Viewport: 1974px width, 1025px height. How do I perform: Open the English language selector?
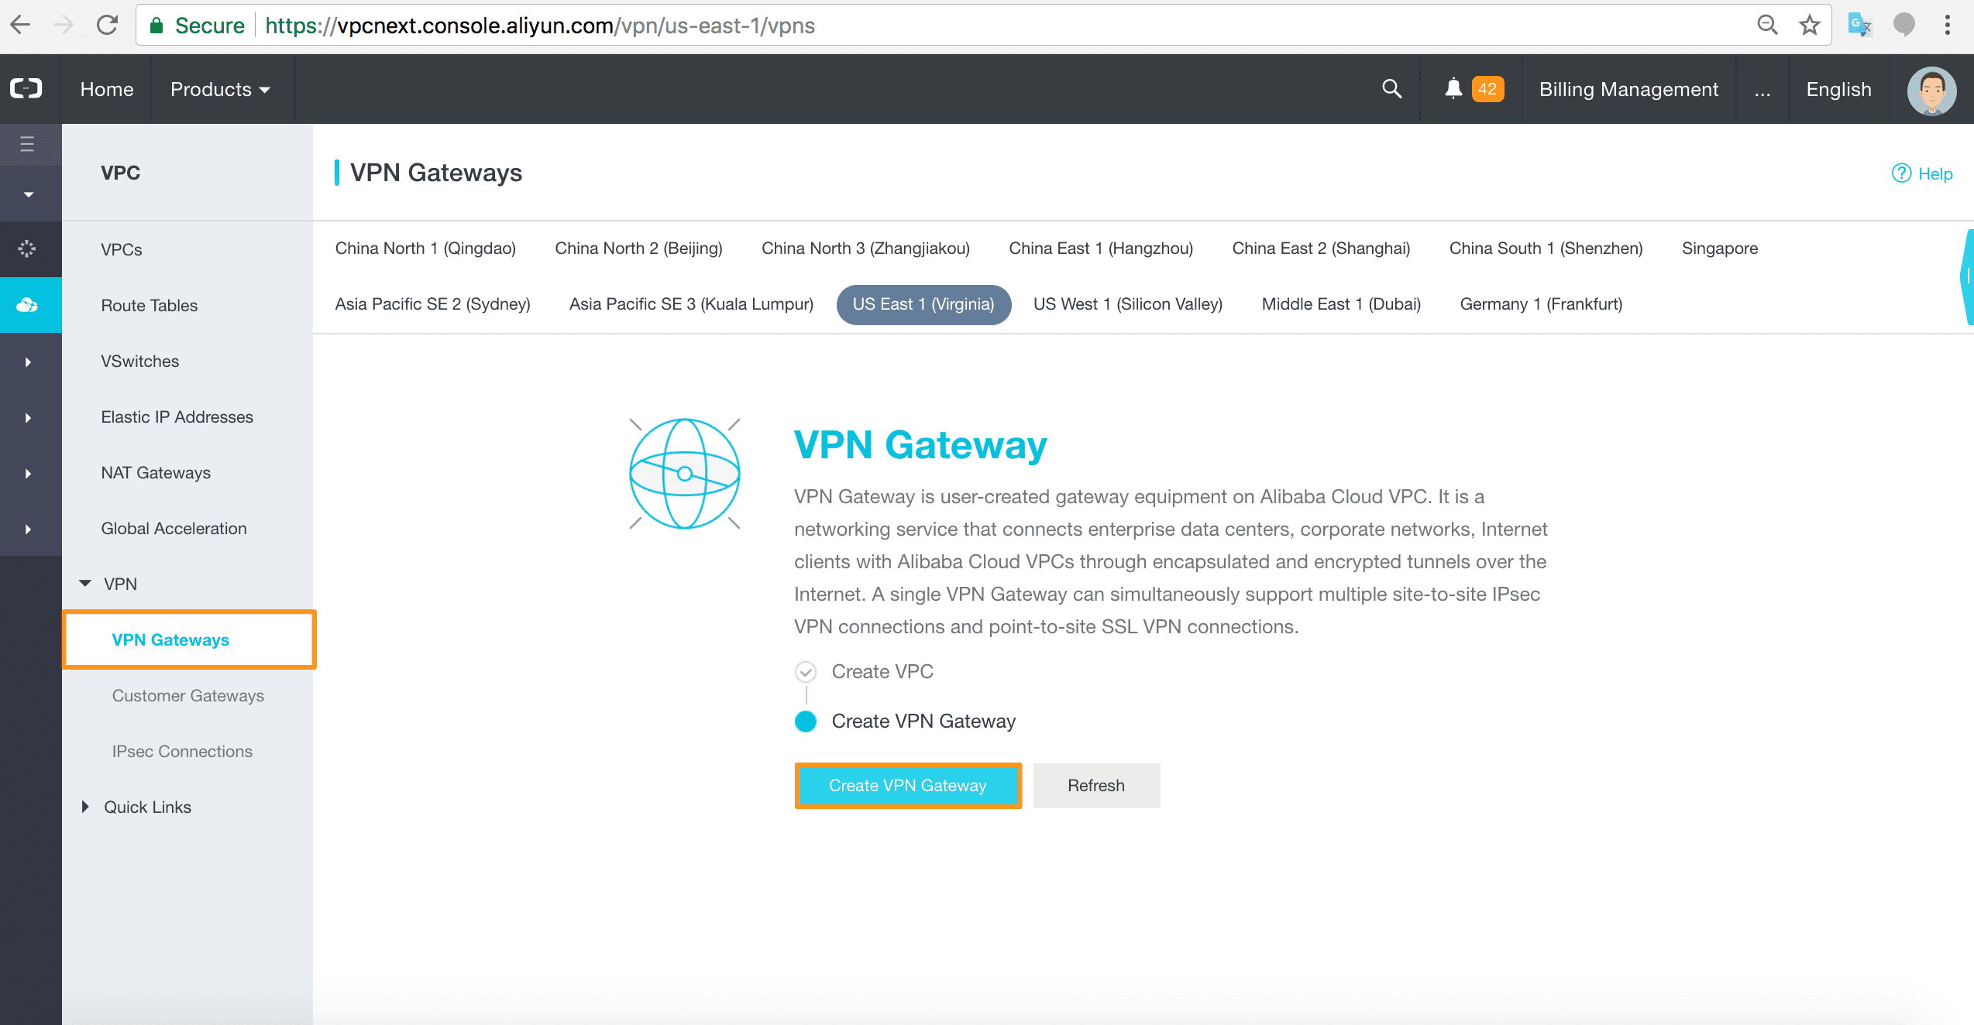[1838, 89]
